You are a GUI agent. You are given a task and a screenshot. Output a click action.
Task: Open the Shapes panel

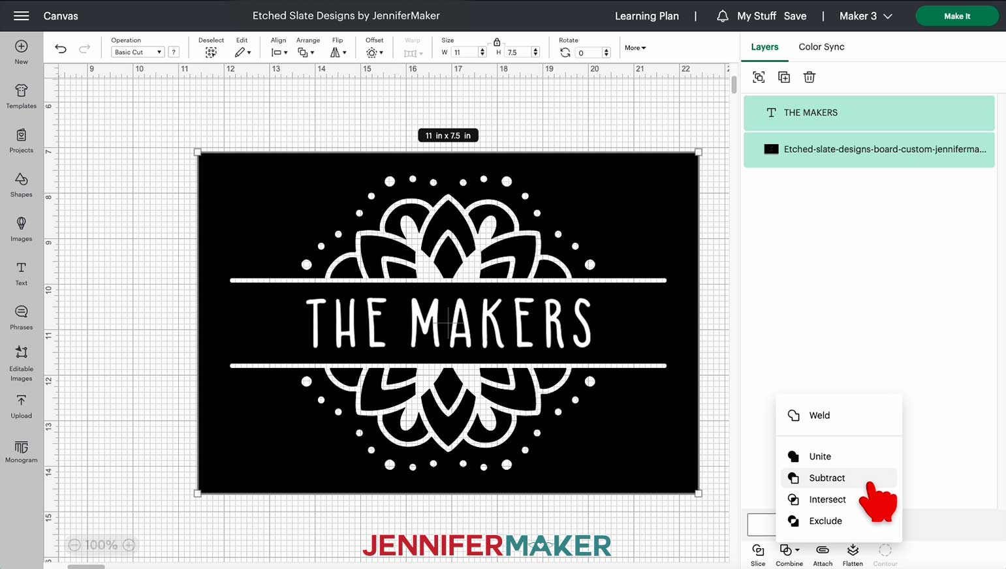(21, 185)
